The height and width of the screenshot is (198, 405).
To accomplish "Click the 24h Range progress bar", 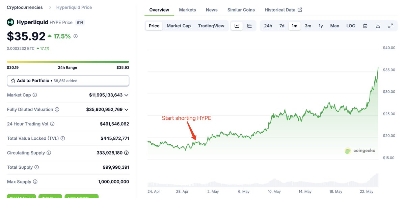I will [68, 62].
